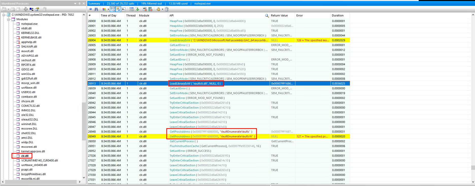Click the modules tree vertical scrollbar thumb
The image size is (475, 186).
tap(84, 121)
